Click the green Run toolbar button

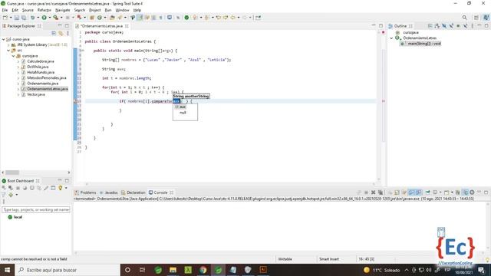tap(44, 18)
